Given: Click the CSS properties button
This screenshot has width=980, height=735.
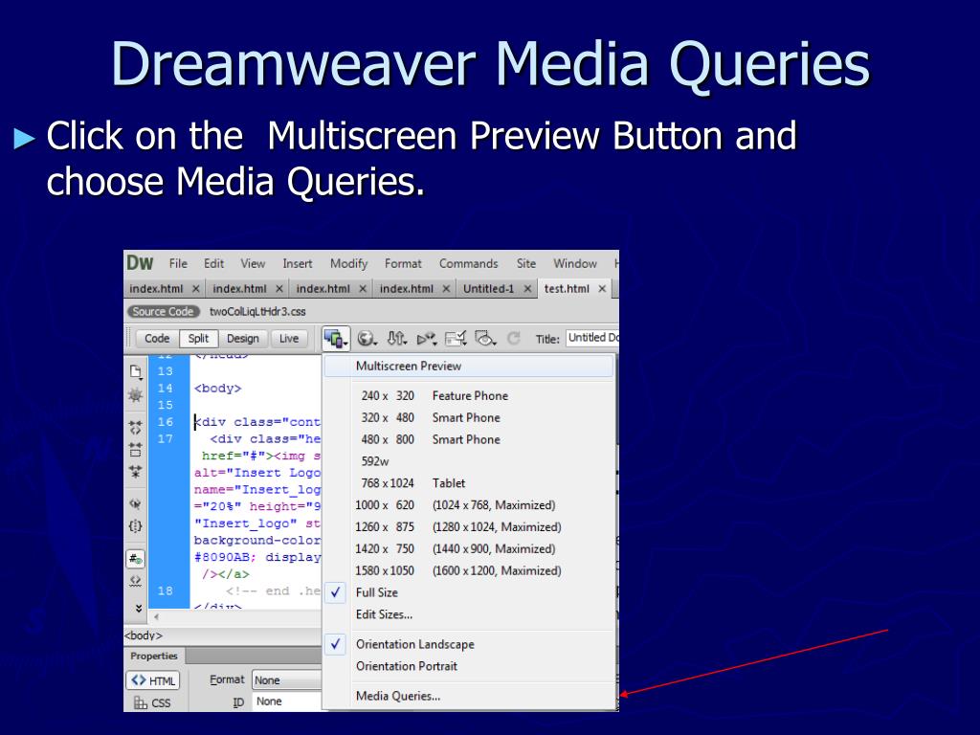Looking at the screenshot, I should pyautogui.click(x=152, y=703).
